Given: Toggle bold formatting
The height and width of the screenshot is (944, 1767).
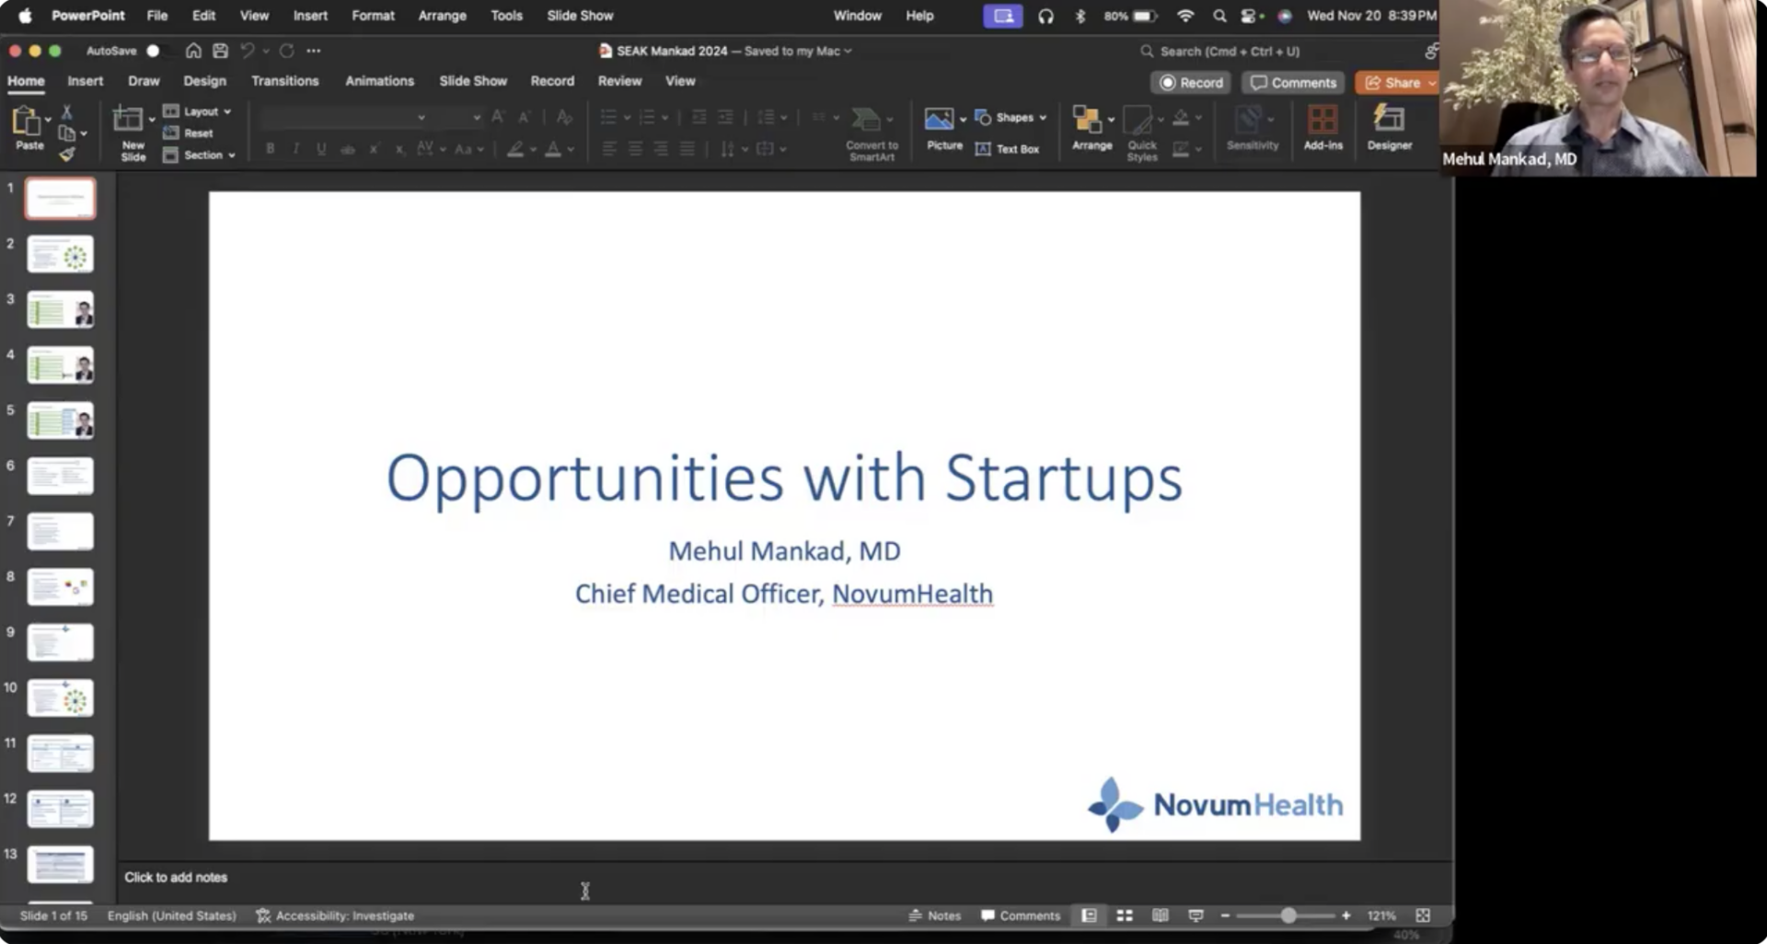Looking at the screenshot, I should pyautogui.click(x=270, y=148).
